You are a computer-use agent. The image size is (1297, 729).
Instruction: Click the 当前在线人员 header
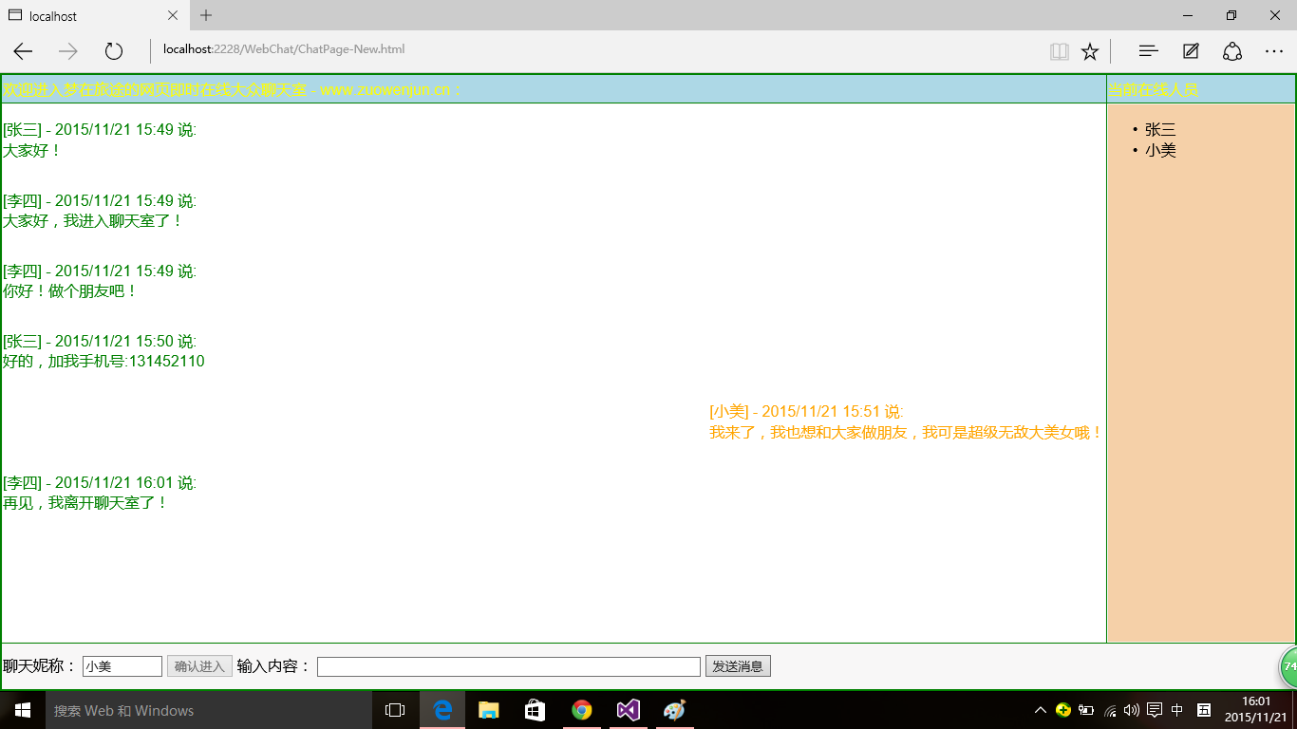(x=1153, y=90)
